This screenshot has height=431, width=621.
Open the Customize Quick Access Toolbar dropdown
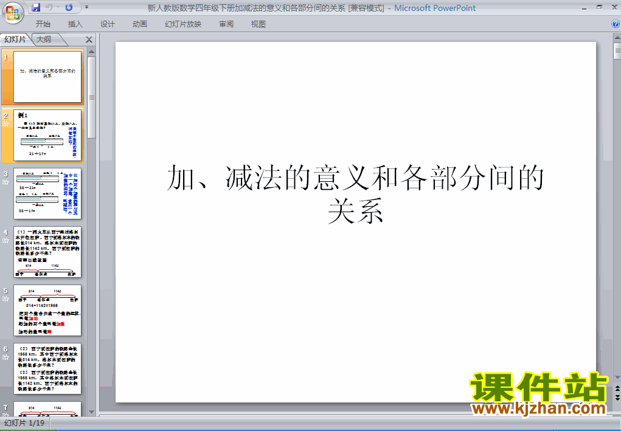(87, 7)
